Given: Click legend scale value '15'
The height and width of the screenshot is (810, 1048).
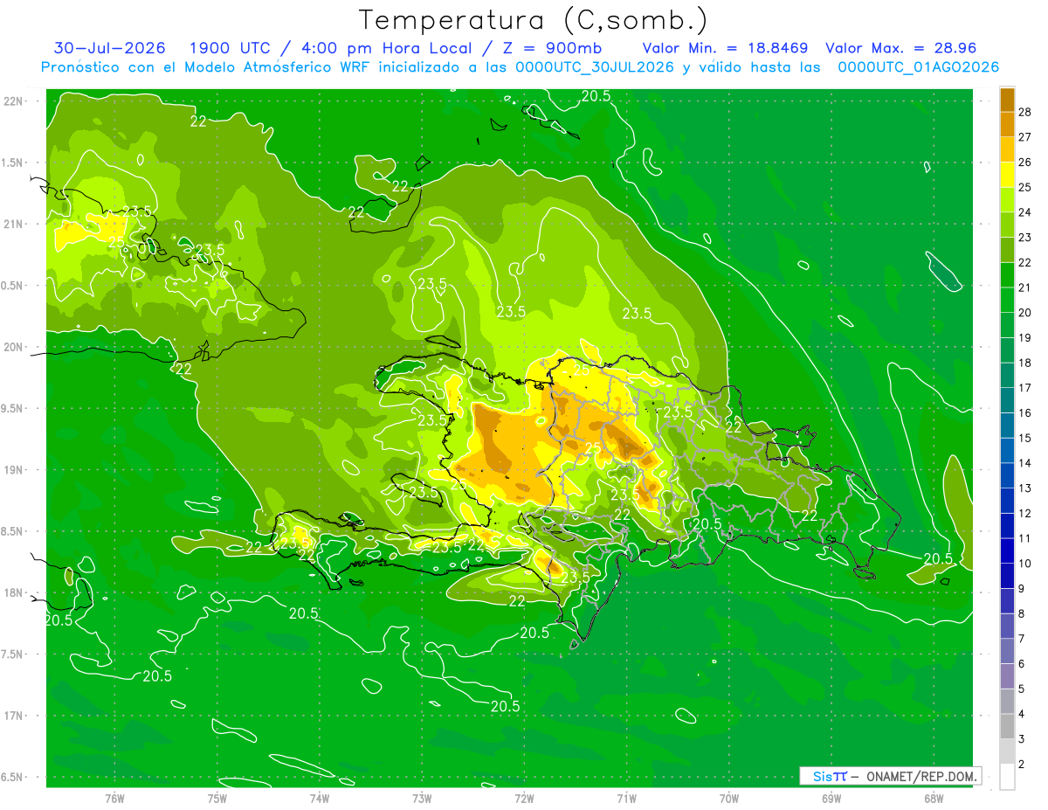Looking at the screenshot, I should pos(1025,439).
